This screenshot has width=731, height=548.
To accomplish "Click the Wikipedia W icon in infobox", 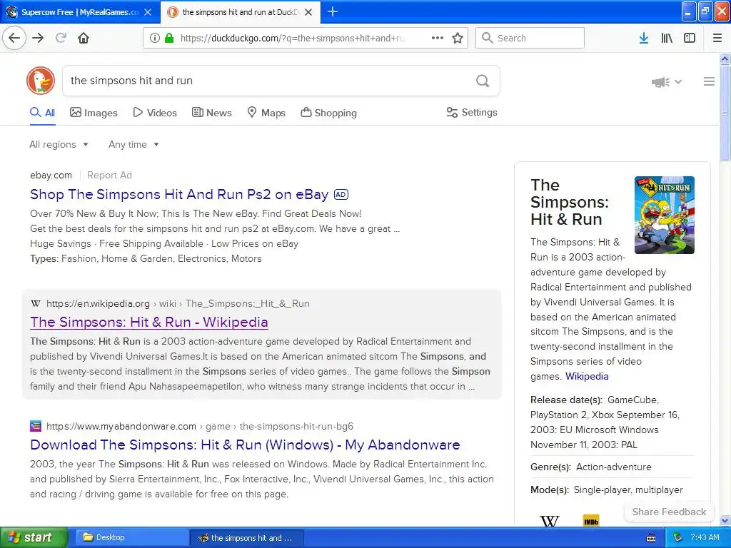I will pyautogui.click(x=549, y=520).
